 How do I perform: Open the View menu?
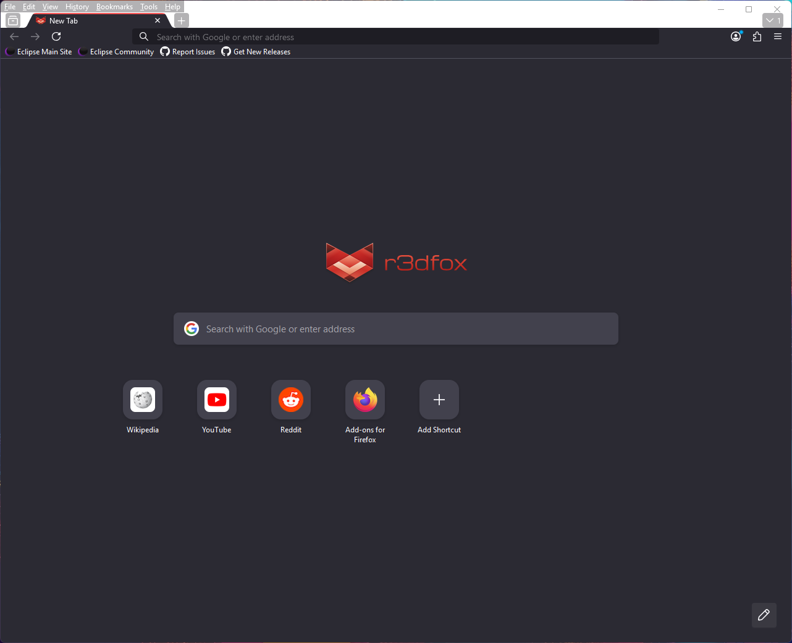[x=50, y=7]
